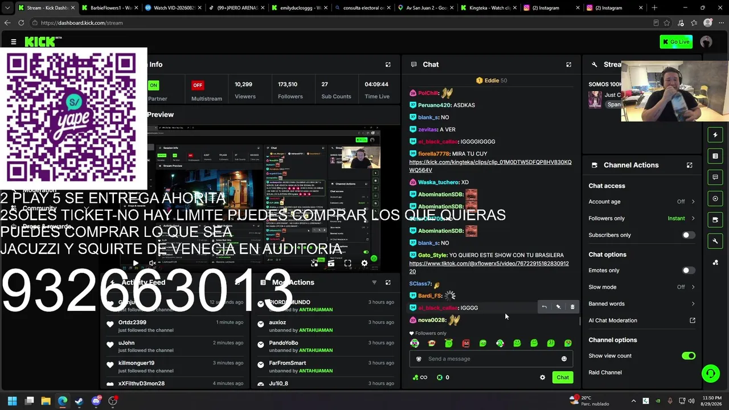Open AI Chat Moderation
Viewport: 729px width, 410px height.
(642, 321)
